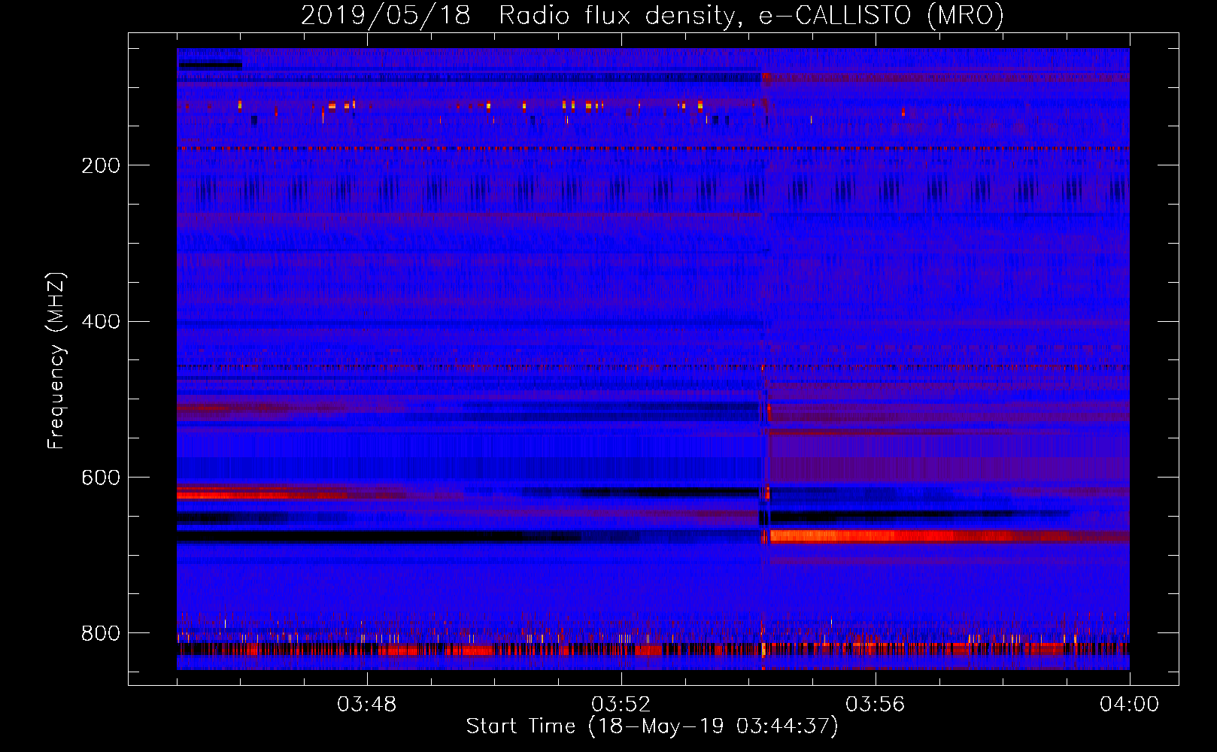Click the 03:56 time tick label
Image resolution: width=1217 pixels, height=752 pixels.
click(x=876, y=705)
